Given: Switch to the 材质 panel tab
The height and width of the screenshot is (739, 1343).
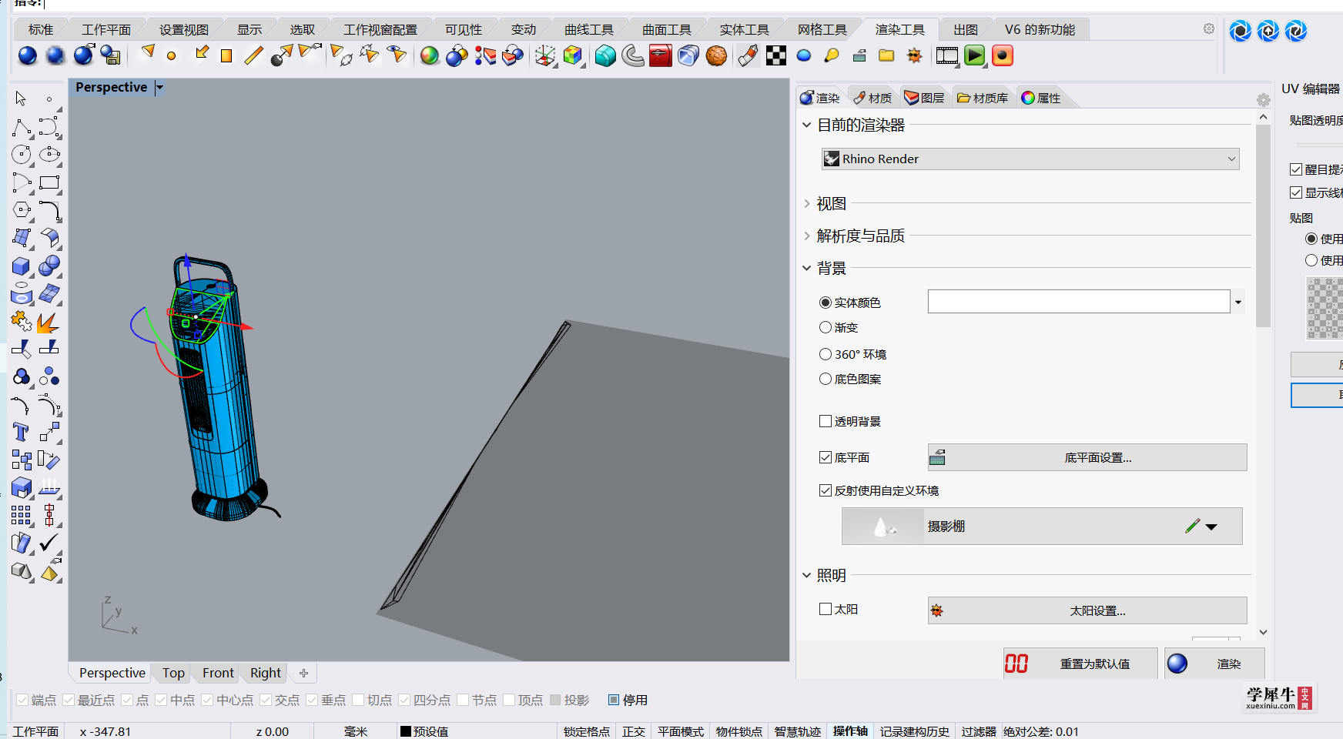Looking at the screenshot, I should pos(872,98).
